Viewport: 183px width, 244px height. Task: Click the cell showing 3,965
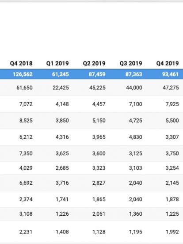point(99,137)
